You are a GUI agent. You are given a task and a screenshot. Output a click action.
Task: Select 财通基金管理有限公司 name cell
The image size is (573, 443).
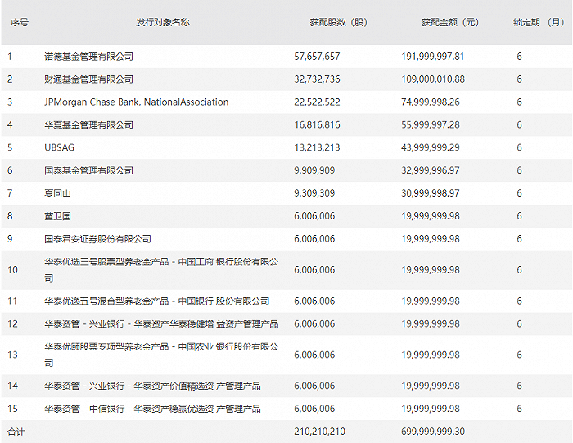point(88,79)
